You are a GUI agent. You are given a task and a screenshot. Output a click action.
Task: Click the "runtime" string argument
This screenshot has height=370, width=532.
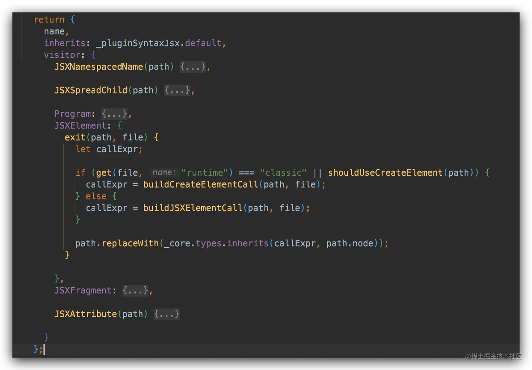point(205,173)
